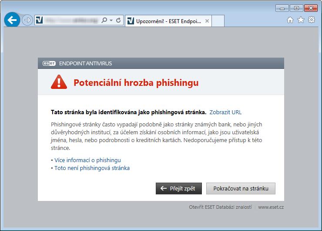Viewport: 322px width, 231px height.
Task: Open Favorites star icon
Action: [301, 20]
